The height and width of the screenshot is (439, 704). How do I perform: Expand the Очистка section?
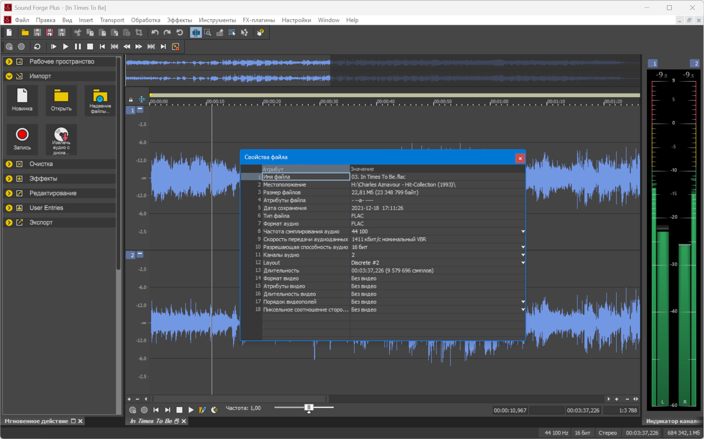tap(9, 164)
